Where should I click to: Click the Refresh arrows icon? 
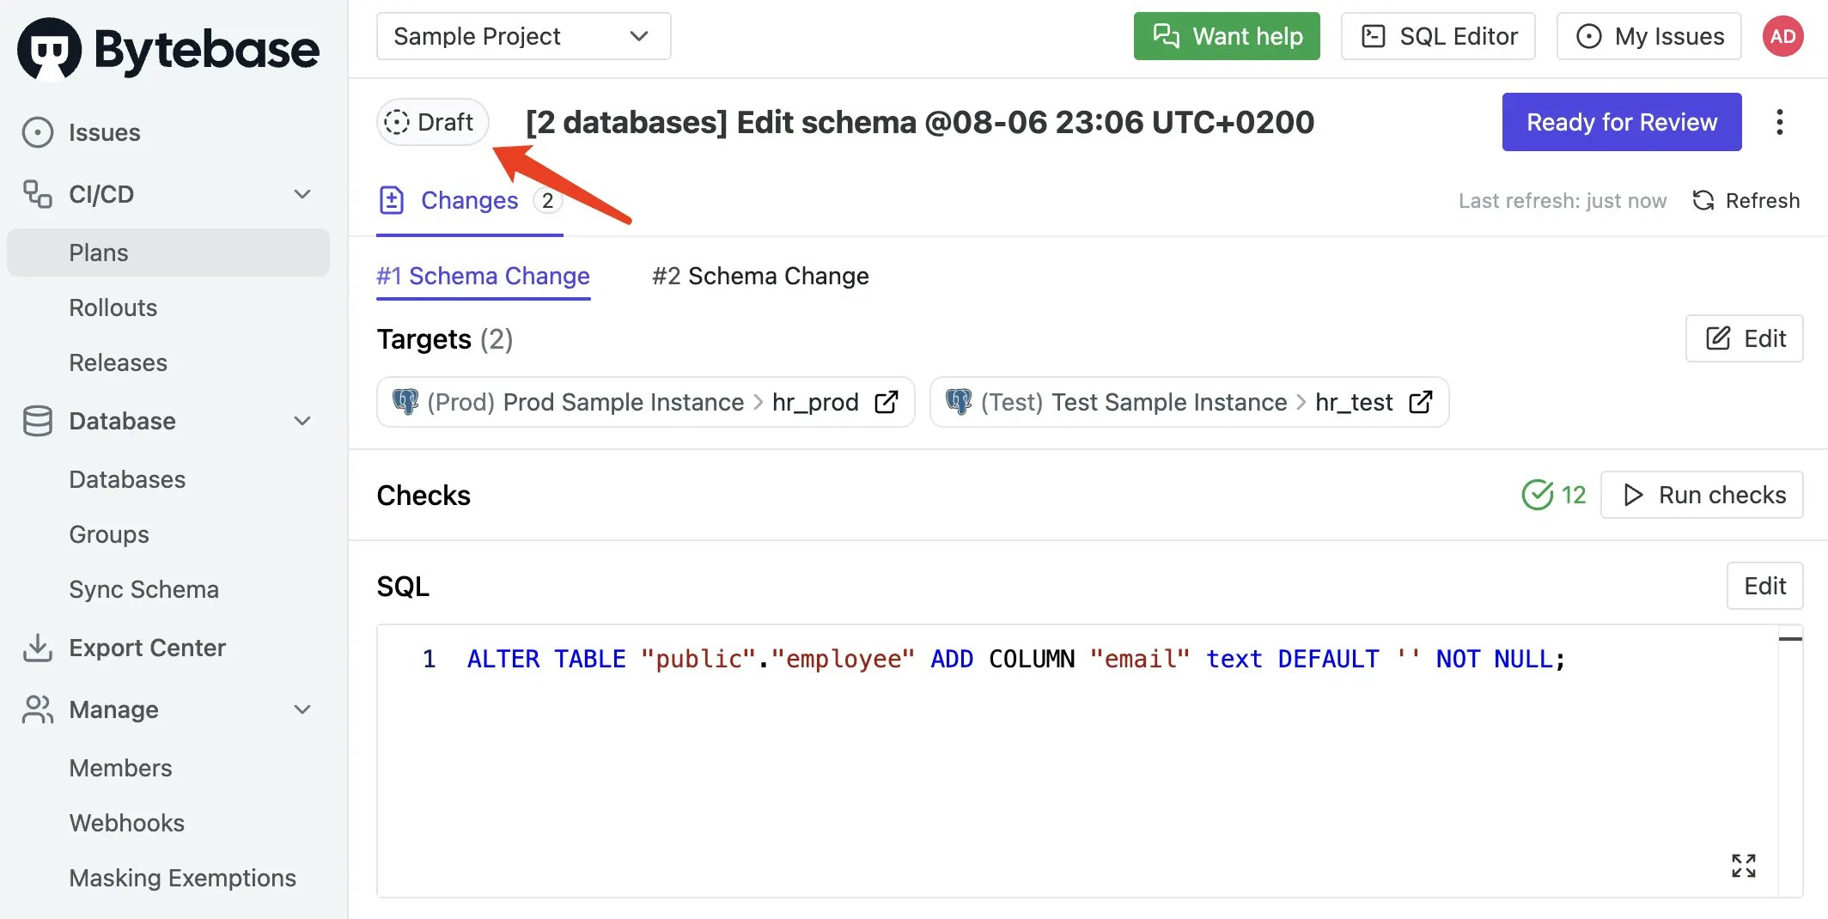pyautogui.click(x=1703, y=200)
